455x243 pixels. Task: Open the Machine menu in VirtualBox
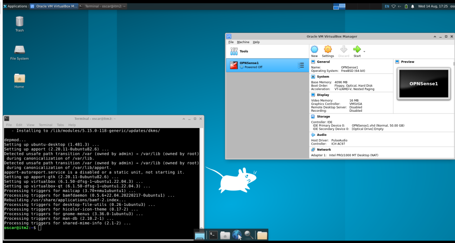point(243,42)
